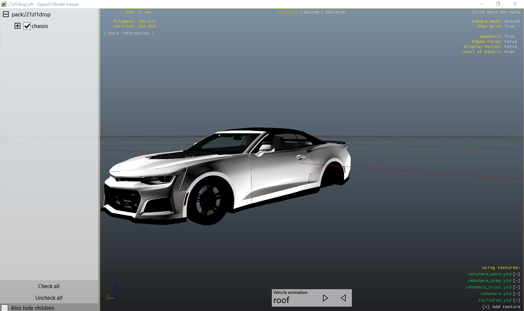
Task: Open the More information panel
Action: coord(129,33)
